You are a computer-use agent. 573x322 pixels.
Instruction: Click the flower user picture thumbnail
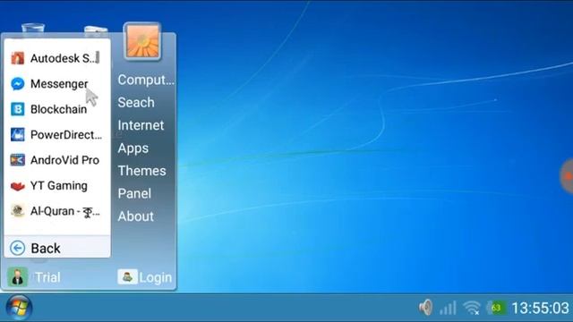[142, 41]
